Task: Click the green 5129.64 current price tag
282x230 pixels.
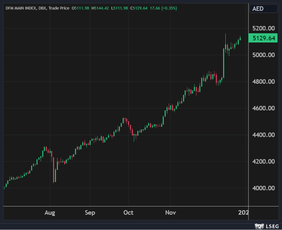Action: click(x=264, y=38)
